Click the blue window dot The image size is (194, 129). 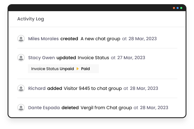tap(178, 8)
